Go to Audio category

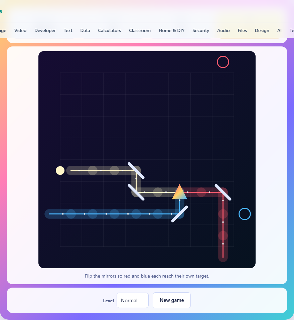(x=224, y=30)
